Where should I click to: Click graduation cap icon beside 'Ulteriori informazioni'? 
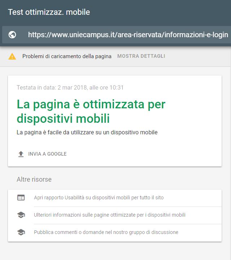[21, 215]
